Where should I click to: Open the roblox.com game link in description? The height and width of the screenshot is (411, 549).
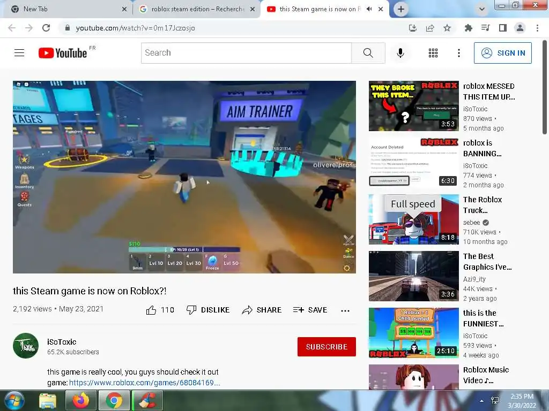[145, 383]
